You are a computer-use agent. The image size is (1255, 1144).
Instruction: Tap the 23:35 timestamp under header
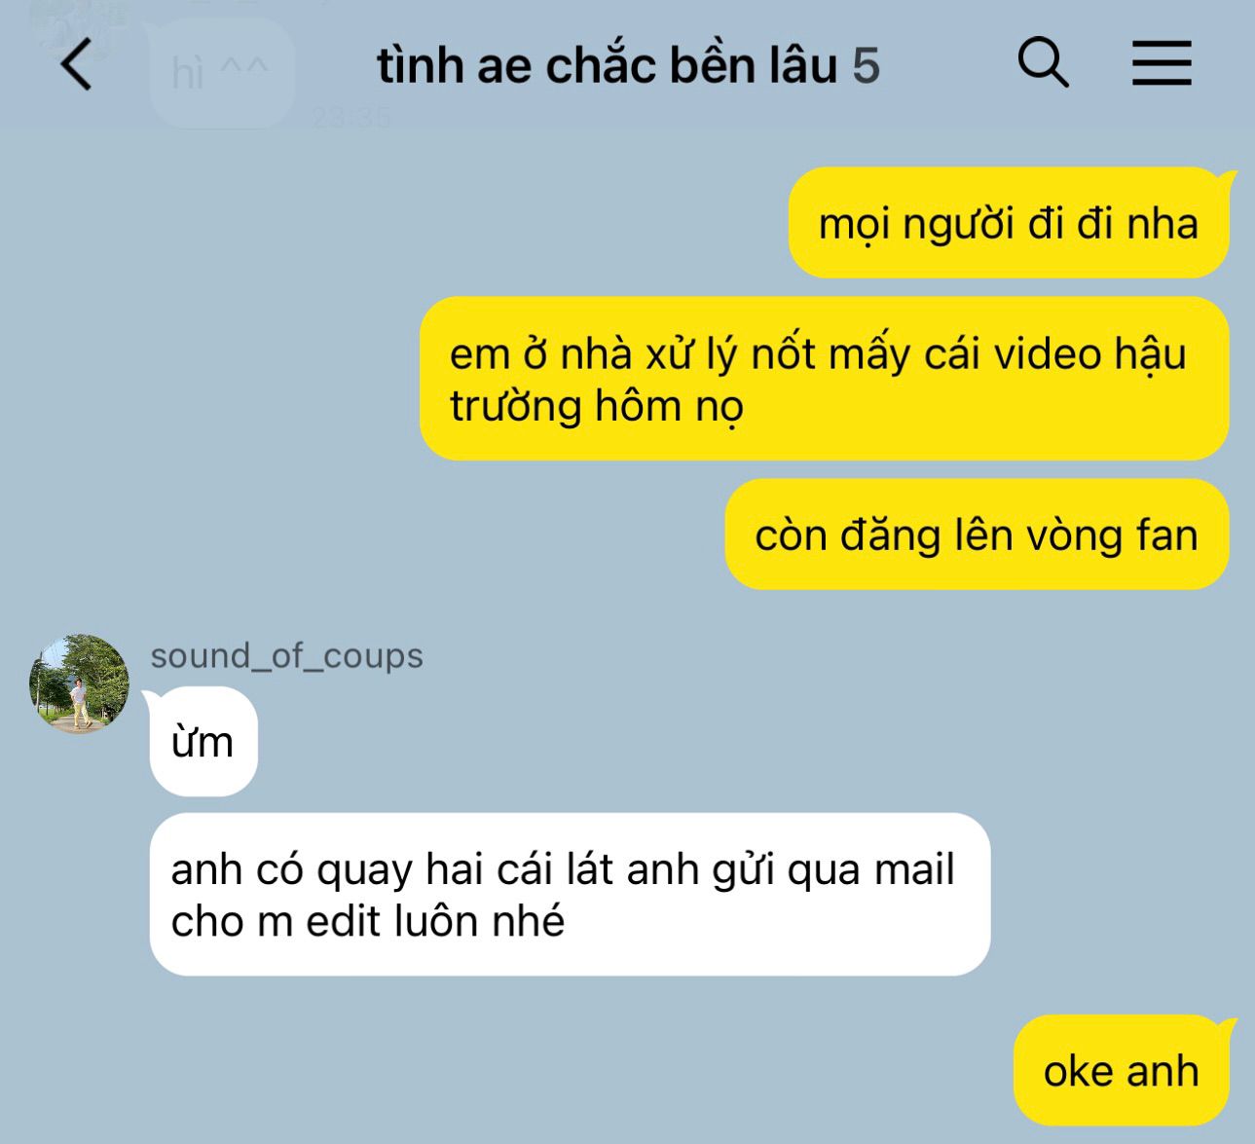coord(351,118)
